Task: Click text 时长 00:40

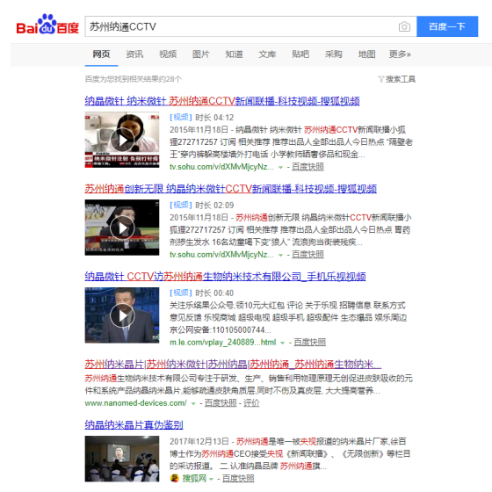Action: point(214,293)
